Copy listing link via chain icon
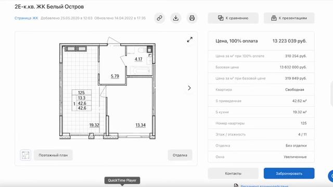 click(x=160, y=18)
